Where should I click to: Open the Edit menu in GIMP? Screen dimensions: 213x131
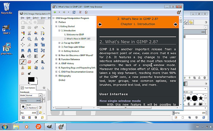pos(28,18)
